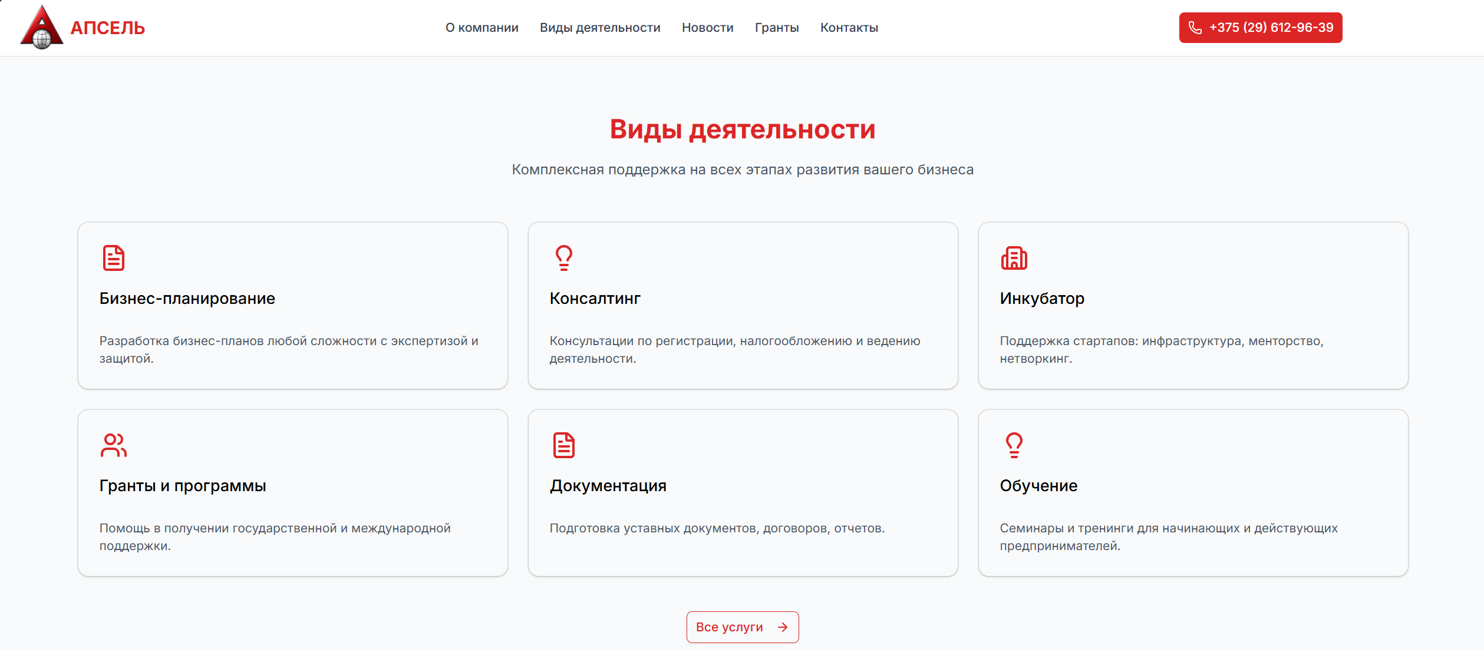Call the number +375 (29) 612-96-39
1484x649 pixels.
1261,28
